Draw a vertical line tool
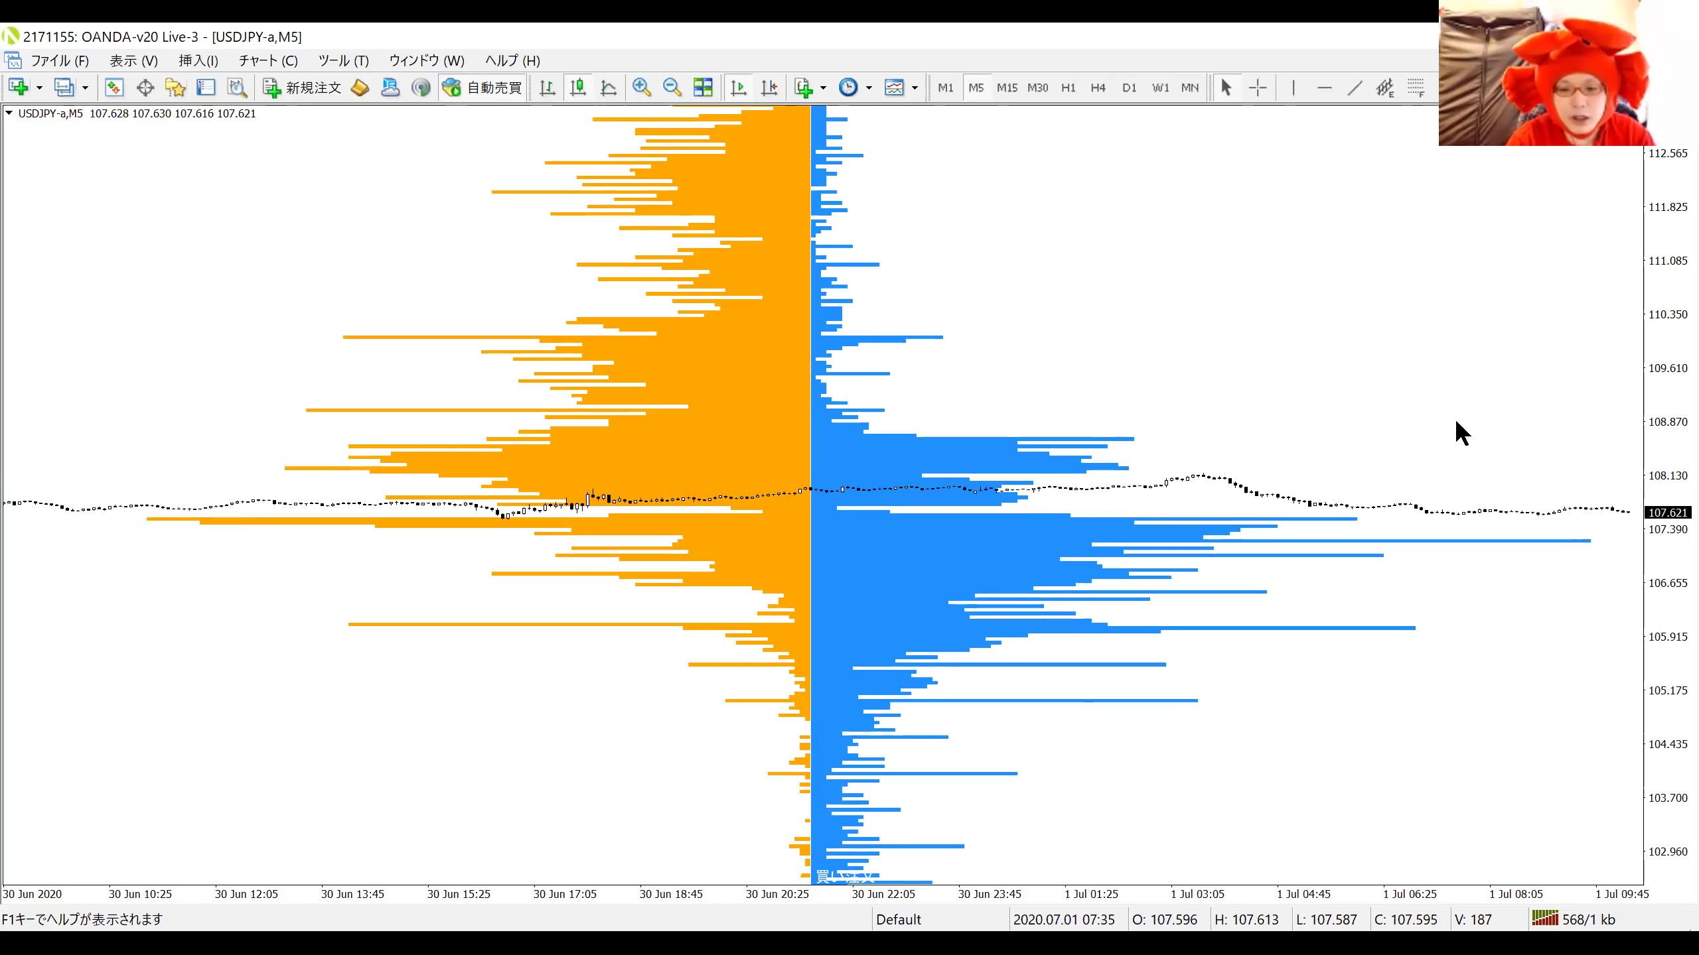Viewport: 1699px width, 955px height. pyautogui.click(x=1293, y=88)
